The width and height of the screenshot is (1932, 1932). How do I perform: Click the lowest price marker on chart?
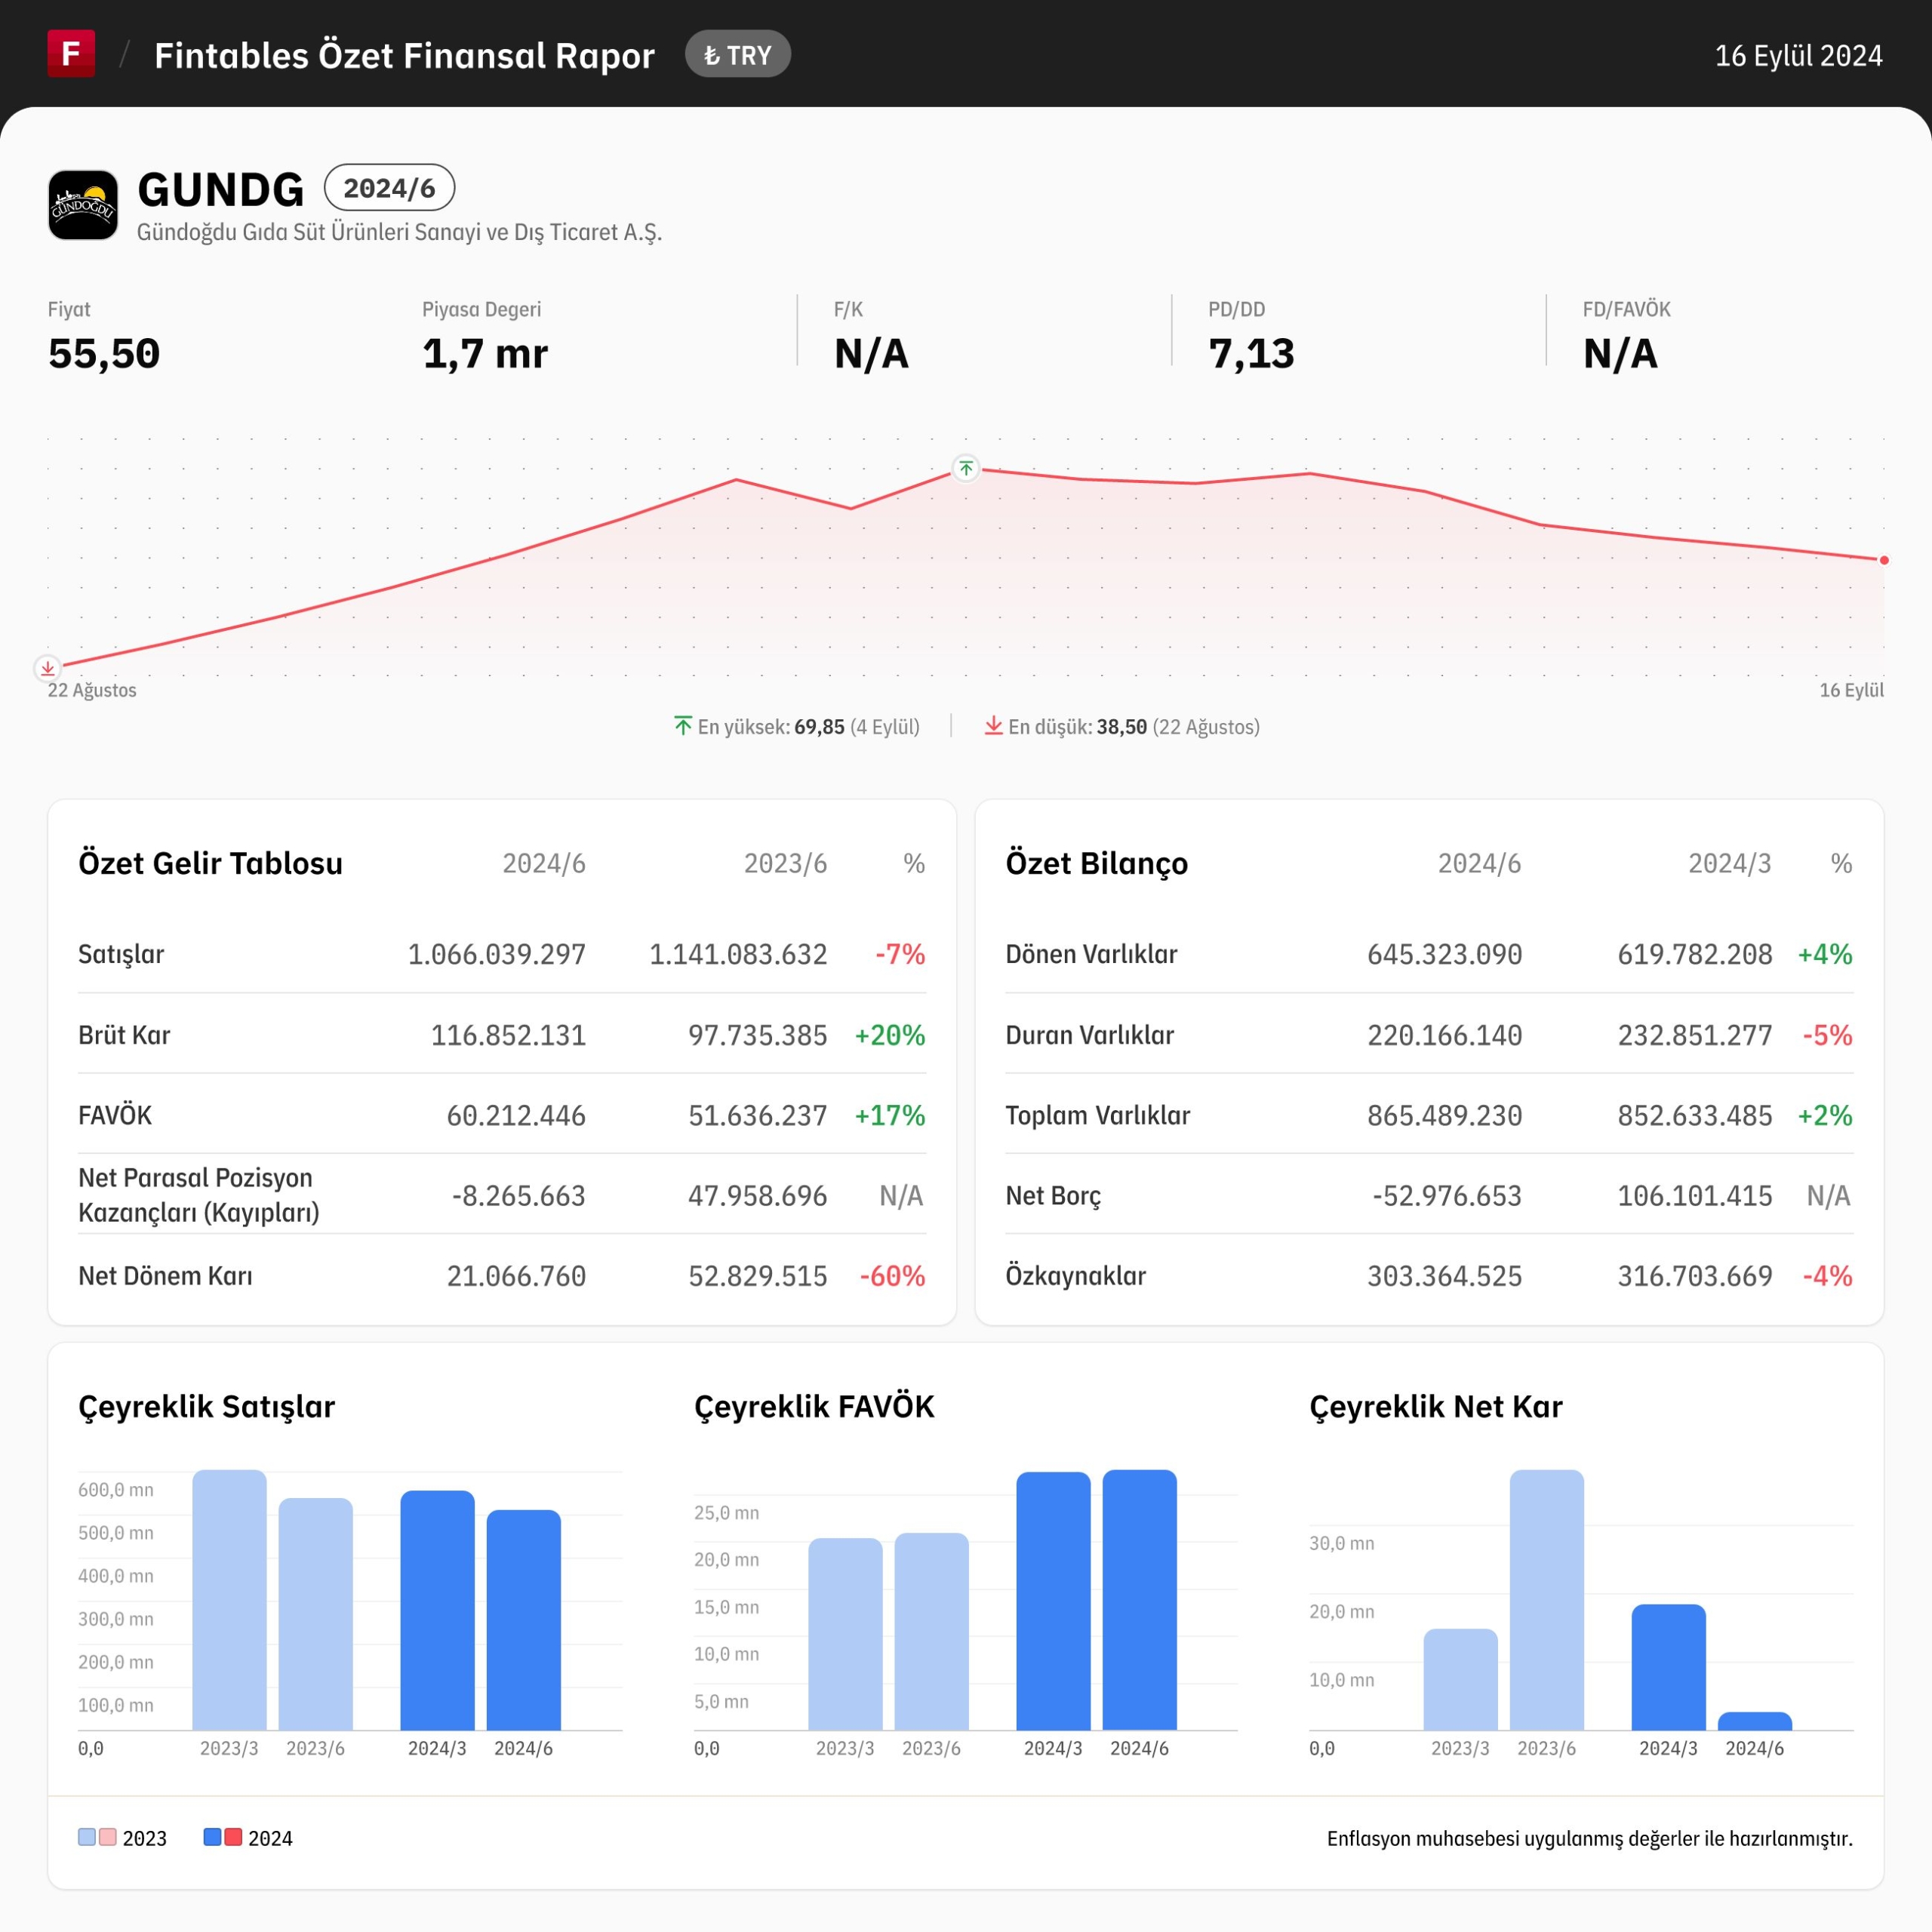[47, 668]
